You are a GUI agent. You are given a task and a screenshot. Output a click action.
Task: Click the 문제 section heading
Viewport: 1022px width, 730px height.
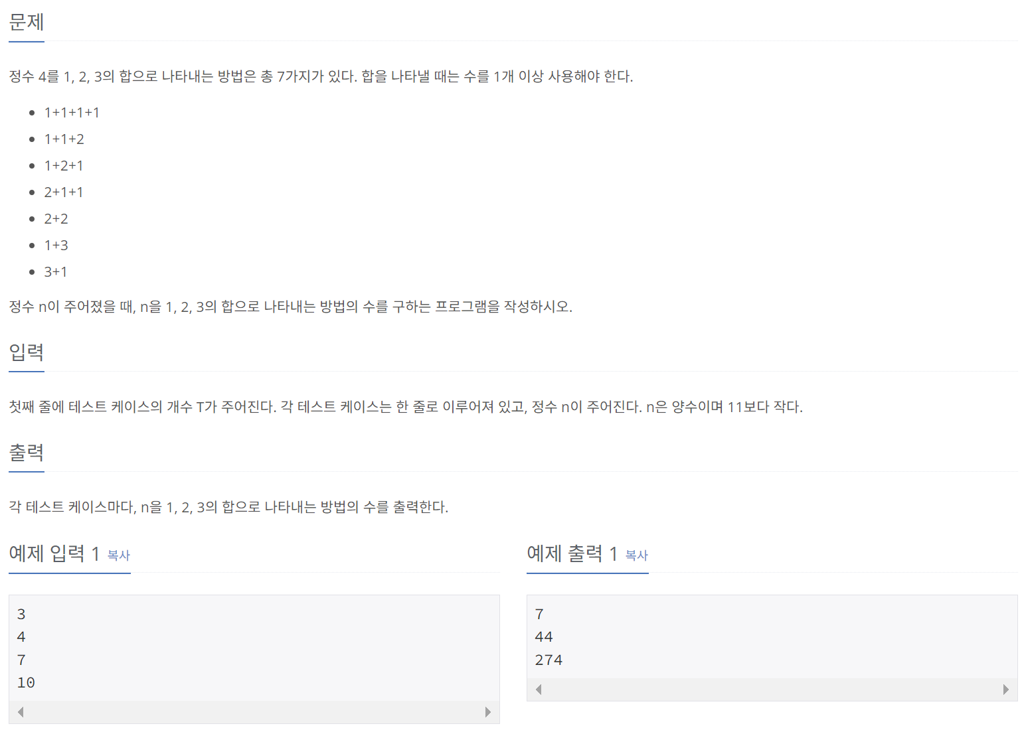(27, 23)
